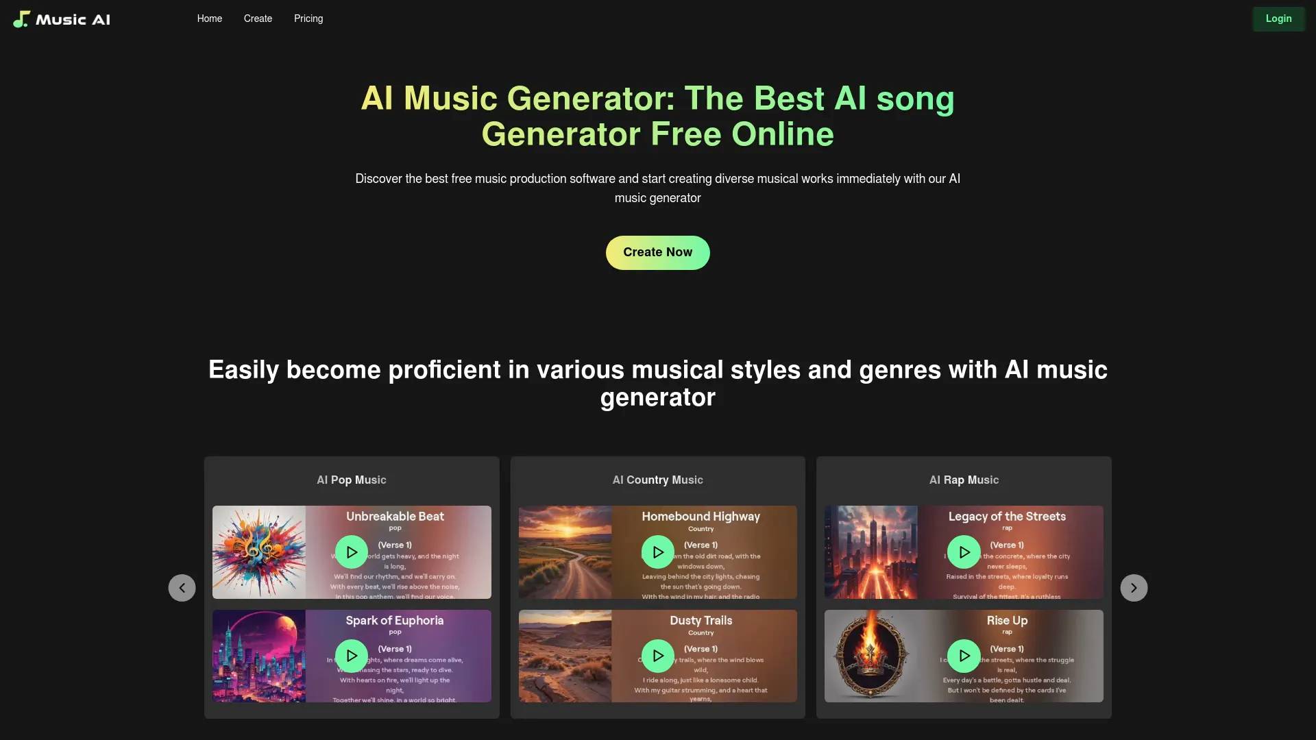
Task: Click next arrow to scroll carousel
Action: tap(1134, 587)
